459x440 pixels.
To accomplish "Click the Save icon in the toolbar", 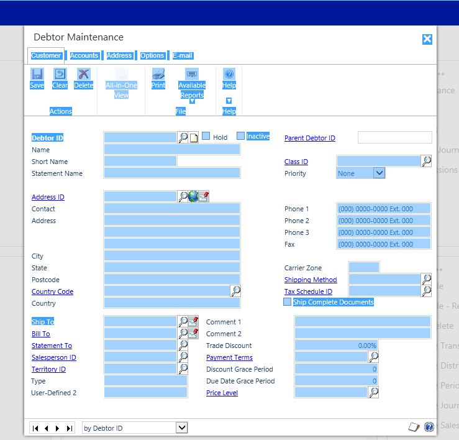I will pyautogui.click(x=37, y=75).
